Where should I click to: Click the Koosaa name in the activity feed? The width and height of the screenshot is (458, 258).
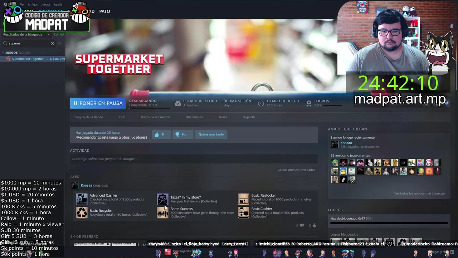87,185
